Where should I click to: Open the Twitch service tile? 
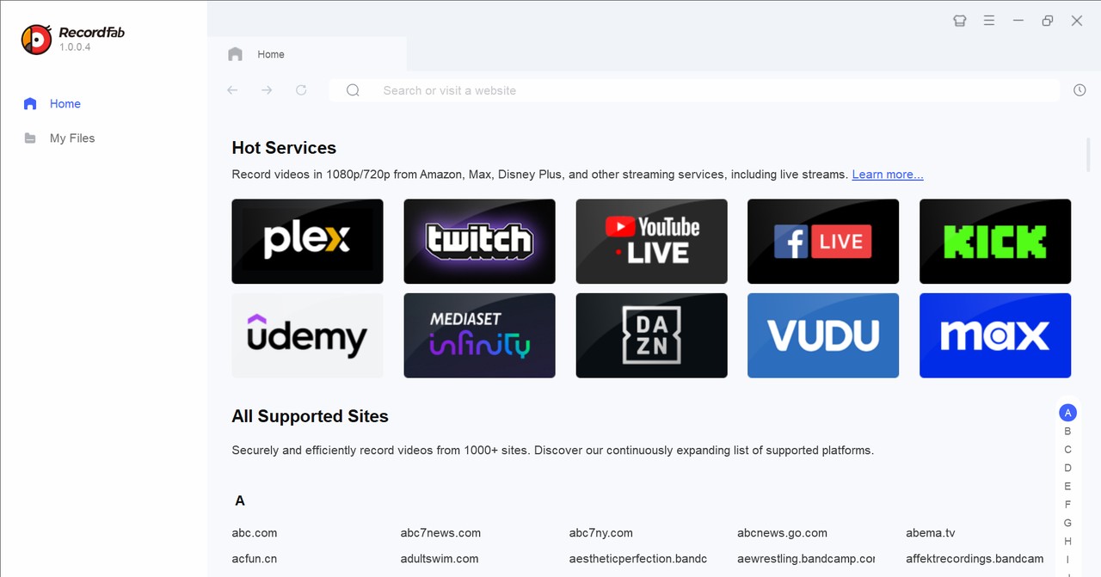pos(479,242)
